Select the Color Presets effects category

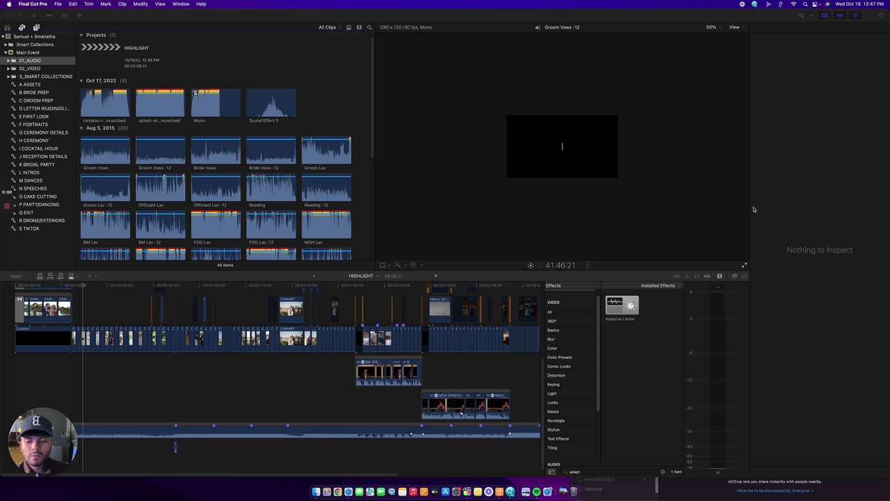pos(559,358)
